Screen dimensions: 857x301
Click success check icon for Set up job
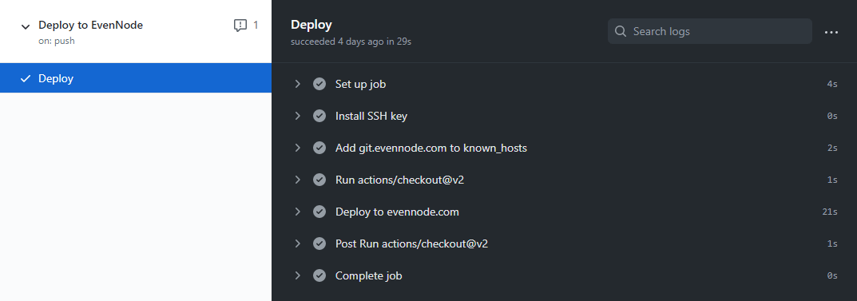(319, 84)
